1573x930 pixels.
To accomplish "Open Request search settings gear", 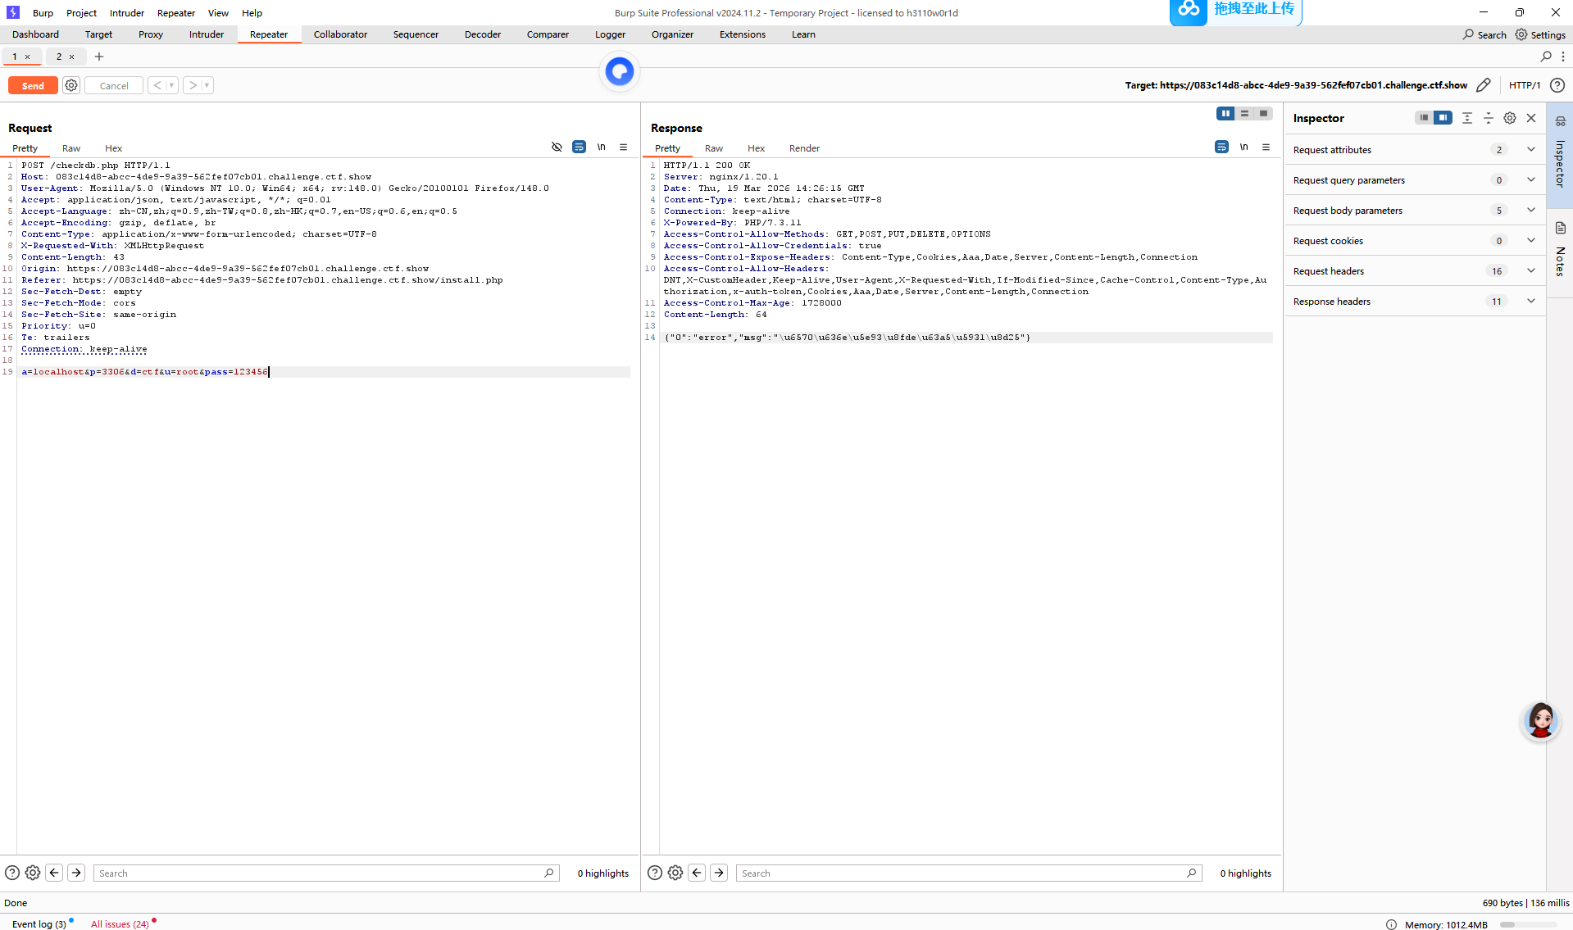I will [x=33, y=873].
